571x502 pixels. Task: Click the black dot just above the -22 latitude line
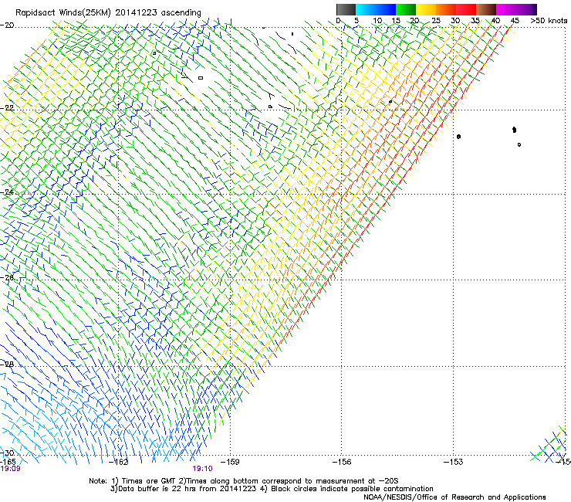pos(390,102)
